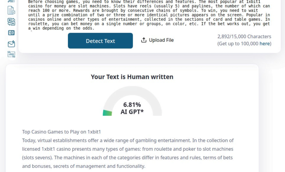The height and width of the screenshot is (172, 285).
Task: Open the document checker sidebar tool
Action: click(x=11, y=10)
